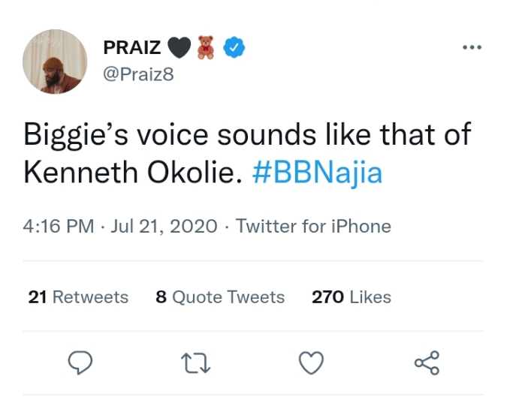Open the Twitter for iPhone source link
This screenshot has width=507, height=400.
(313, 226)
